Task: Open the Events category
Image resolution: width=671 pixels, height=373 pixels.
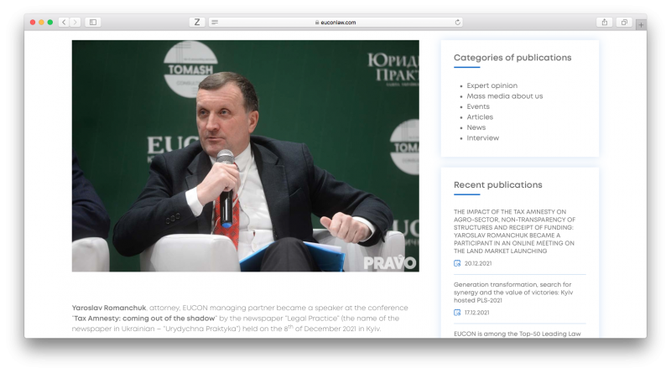Action: (x=478, y=106)
